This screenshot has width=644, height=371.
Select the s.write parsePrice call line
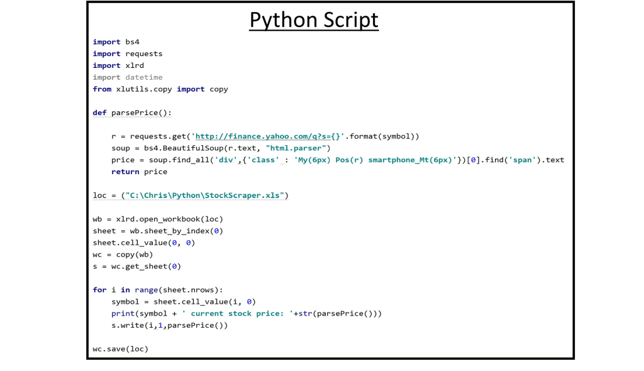[170, 325]
